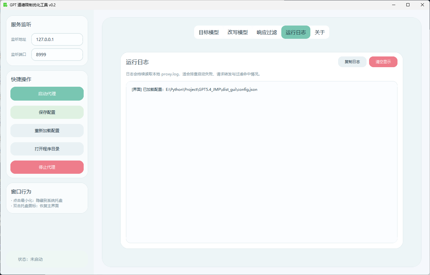Click the config.json loaded log entry

point(194,90)
